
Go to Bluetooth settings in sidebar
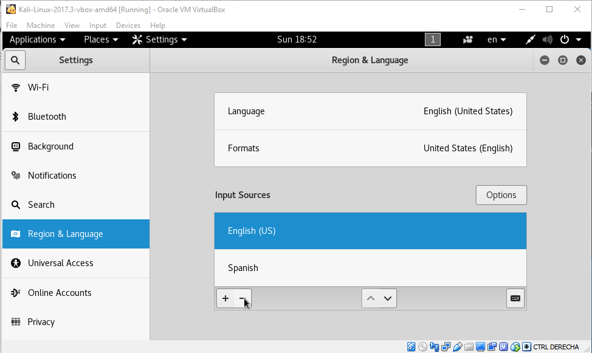pyautogui.click(x=76, y=117)
